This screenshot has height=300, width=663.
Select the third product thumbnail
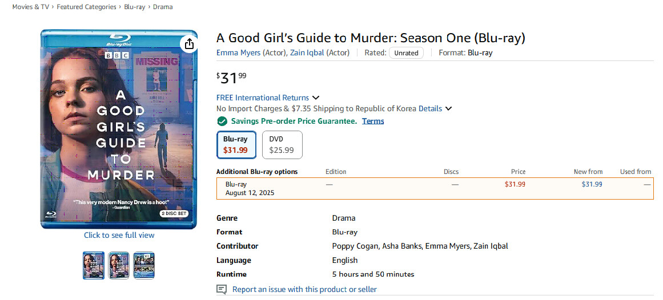click(x=144, y=265)
